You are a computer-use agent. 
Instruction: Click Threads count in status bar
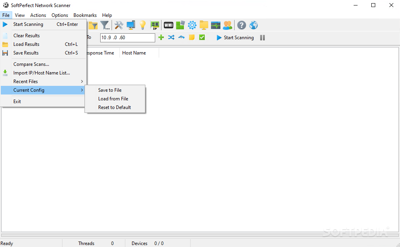coord(95,243)
